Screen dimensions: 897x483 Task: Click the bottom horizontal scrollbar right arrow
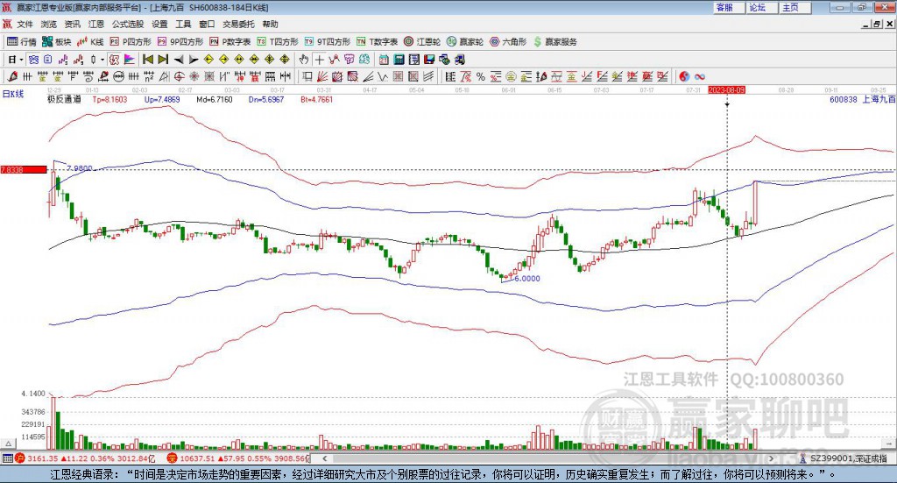coord(771,458)
